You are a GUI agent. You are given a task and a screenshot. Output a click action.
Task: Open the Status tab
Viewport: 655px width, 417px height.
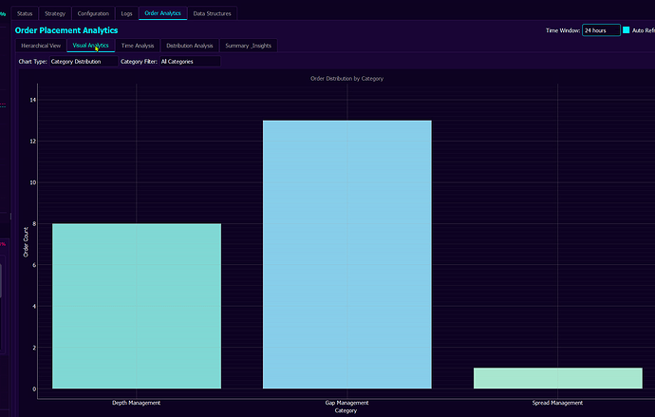click(x=26, y=13)
